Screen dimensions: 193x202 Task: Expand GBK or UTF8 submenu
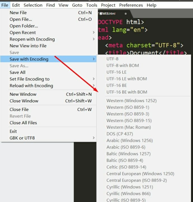click(x=48, y=138)
